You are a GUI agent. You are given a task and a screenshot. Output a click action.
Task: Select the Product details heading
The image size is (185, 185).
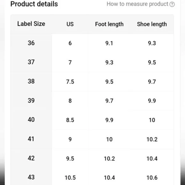coord(34,4)
